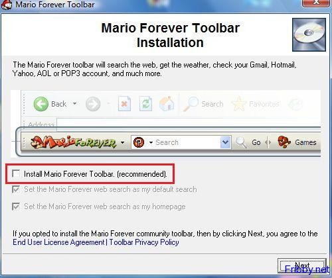Open the End User License Agreement link

click(58, 242)
